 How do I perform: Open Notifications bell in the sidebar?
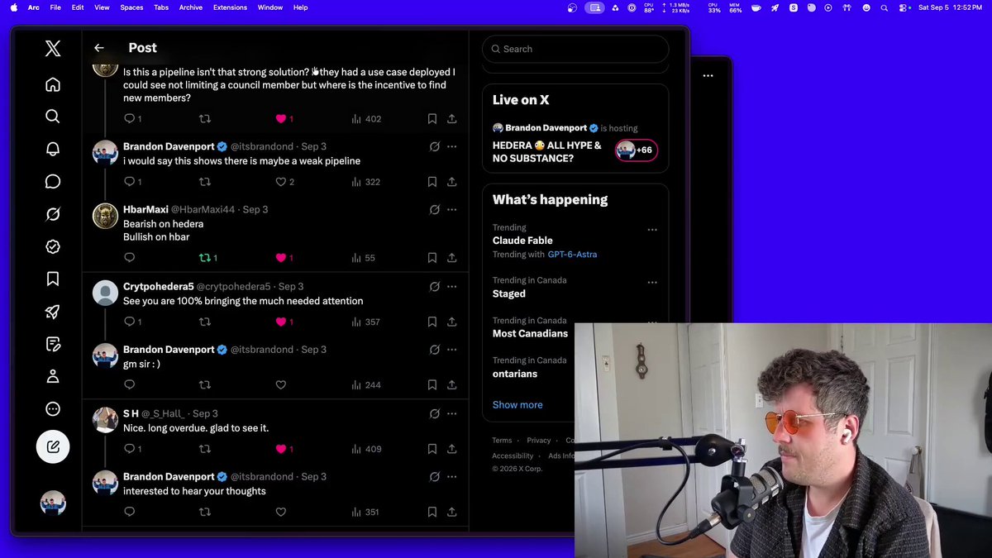click(x=53, y=149)
